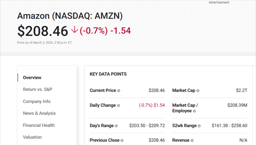Screen dimensions: 256x145
Task: Click the $208.46 stock price
Action: [42, 31]
